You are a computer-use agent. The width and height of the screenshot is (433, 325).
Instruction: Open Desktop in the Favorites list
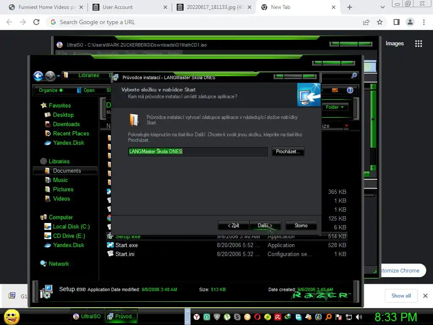point(63,115)
